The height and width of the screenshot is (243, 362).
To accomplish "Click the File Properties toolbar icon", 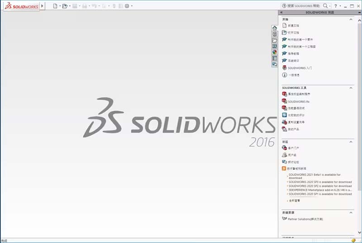I will [120, 6].
